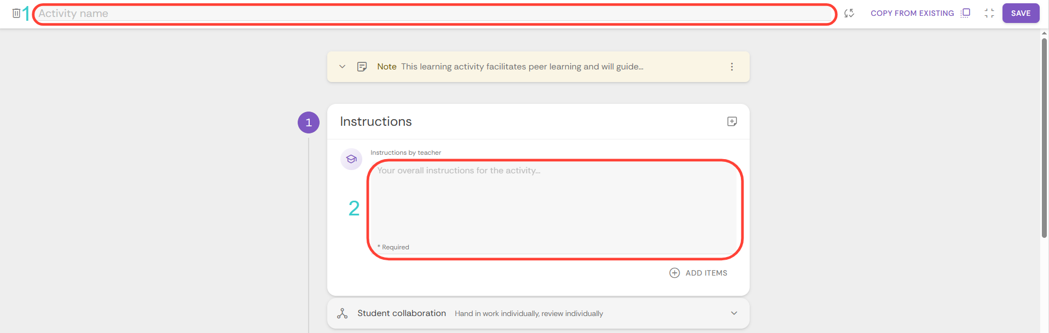Exit fullscreen using the collapse corners icon
This screenshot has width=1049, height=333.
(x=989, y=13)
